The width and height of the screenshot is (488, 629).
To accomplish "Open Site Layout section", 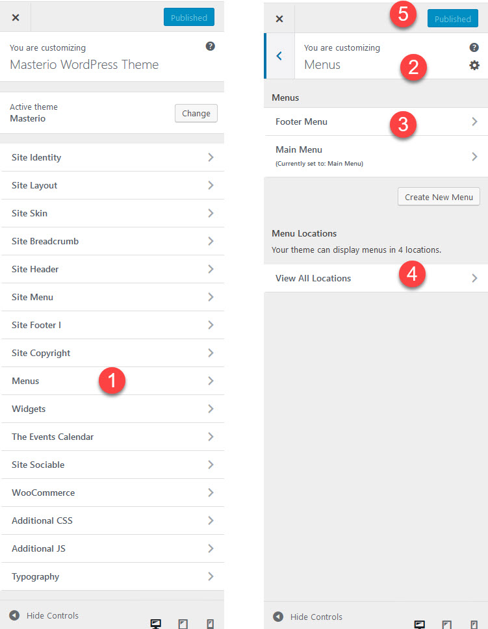I will [112, 185].
